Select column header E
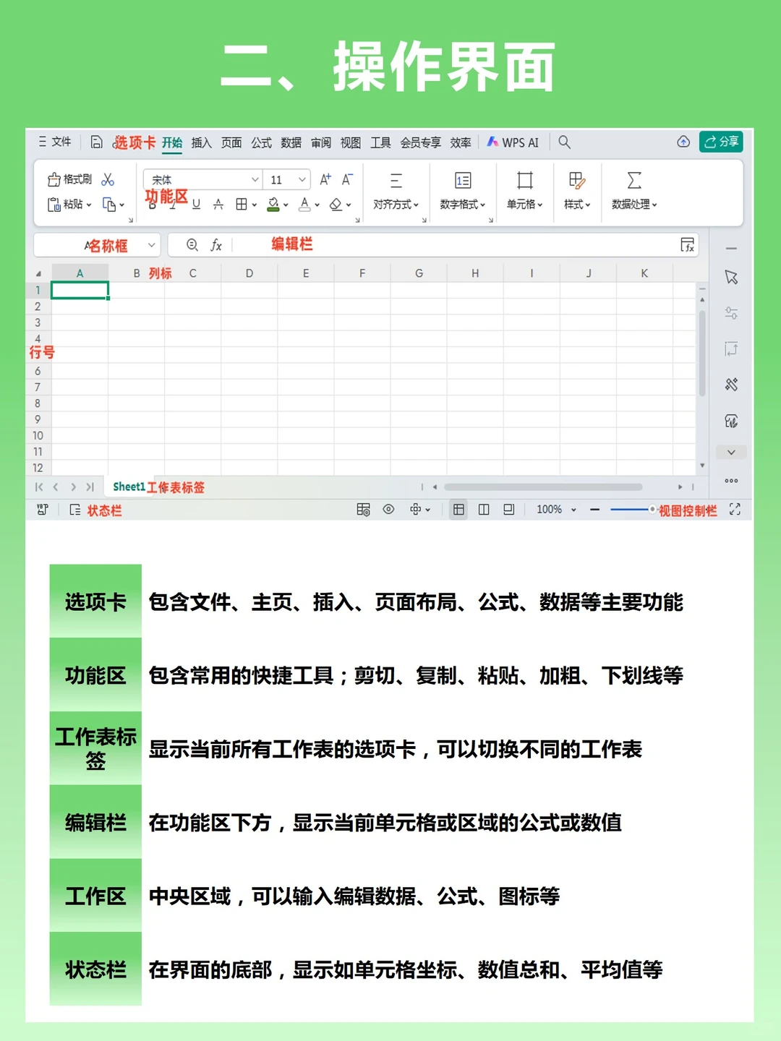 306,273
